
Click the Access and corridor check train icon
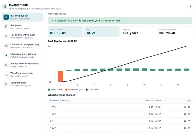[x=6, y=65]
